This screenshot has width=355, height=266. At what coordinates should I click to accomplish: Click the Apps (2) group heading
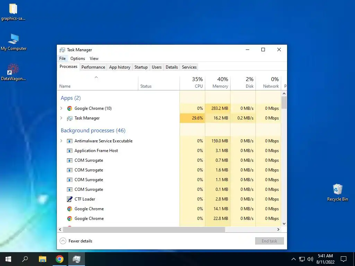pos(71,98)
